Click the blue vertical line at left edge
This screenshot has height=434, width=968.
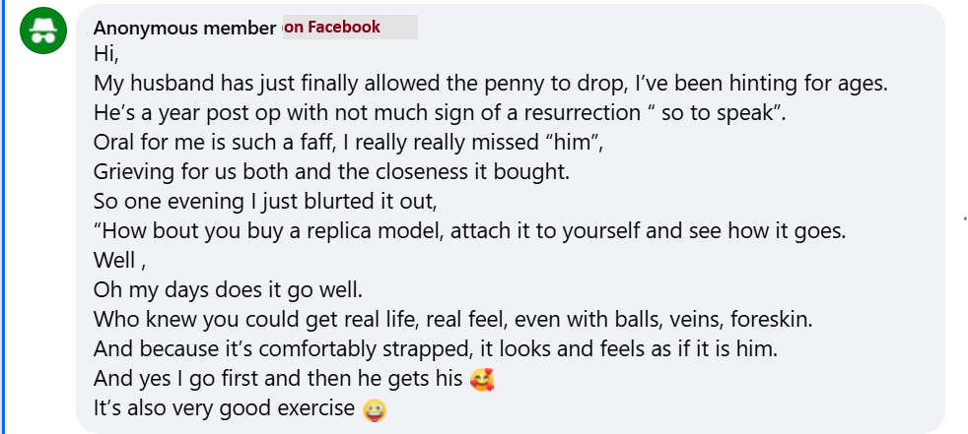(3, 217)
